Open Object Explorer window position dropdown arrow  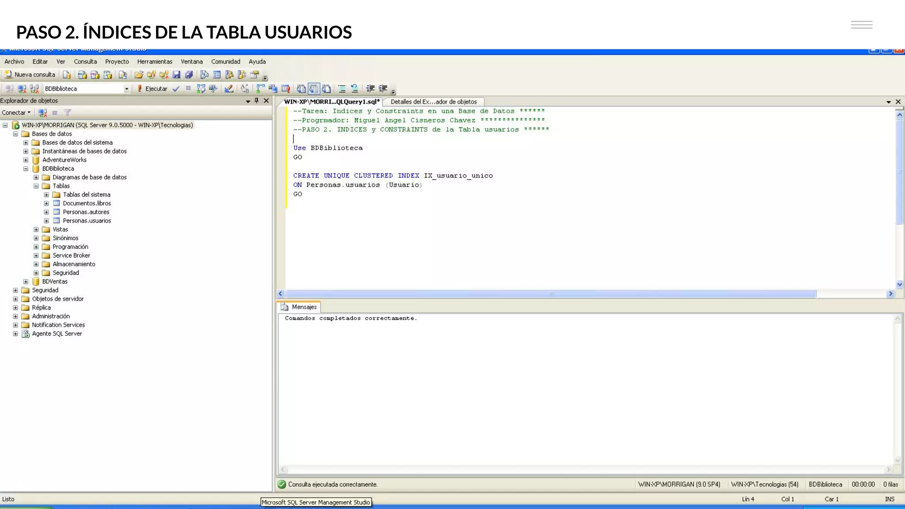248,101
